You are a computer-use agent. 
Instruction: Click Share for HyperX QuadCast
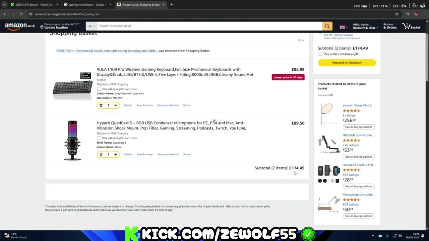pyautogui.click(x=187, y=154)
